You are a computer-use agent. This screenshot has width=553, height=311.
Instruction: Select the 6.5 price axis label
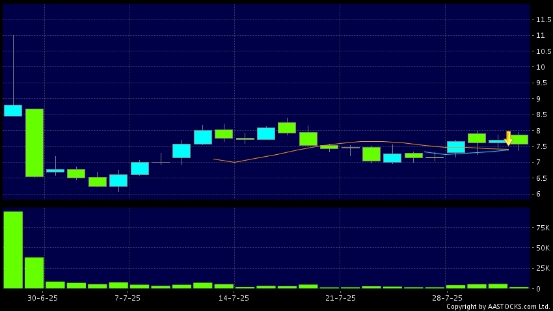click(x=541, y=178)
